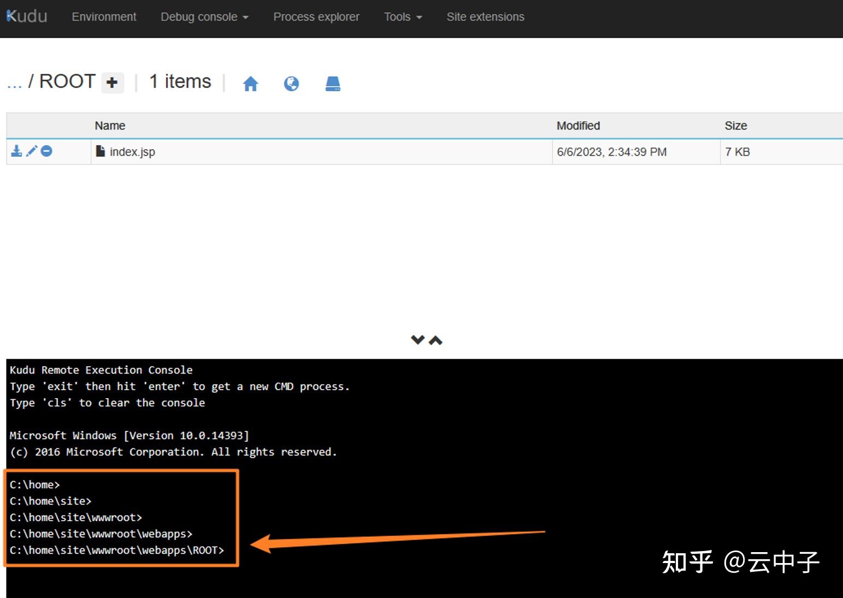Screen dimensions: 843x598
Task: Open the home directory via the house icon
Action: tap(251, 83)
